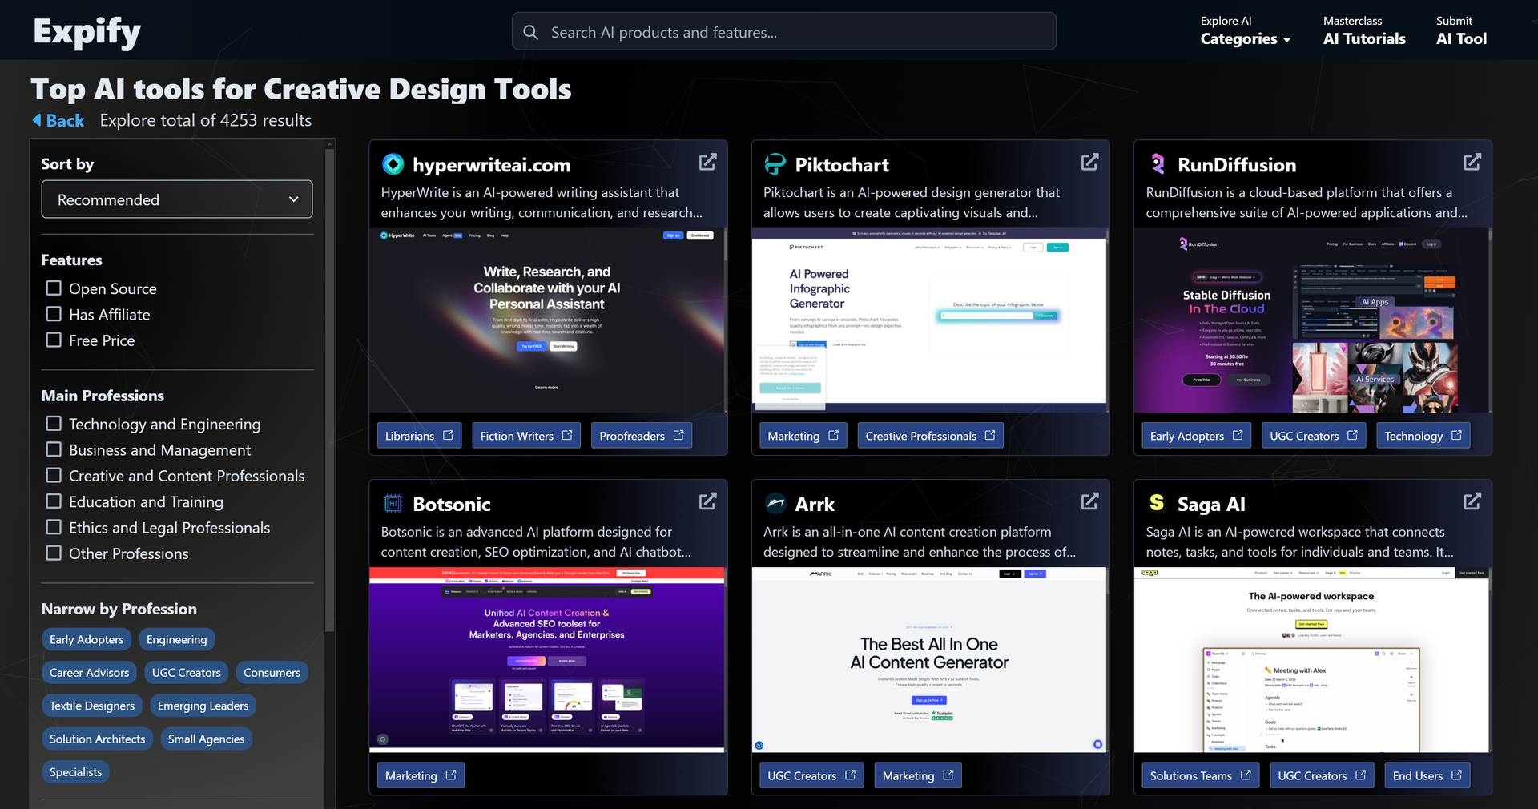Open UGC Creators tag on Arrk card

click(x=811, y=775)
